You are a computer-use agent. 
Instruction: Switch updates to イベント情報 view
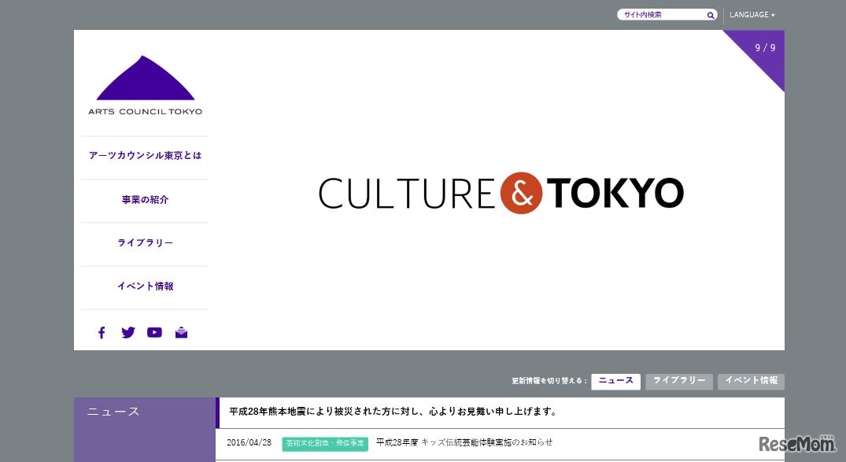pos(750,381)
